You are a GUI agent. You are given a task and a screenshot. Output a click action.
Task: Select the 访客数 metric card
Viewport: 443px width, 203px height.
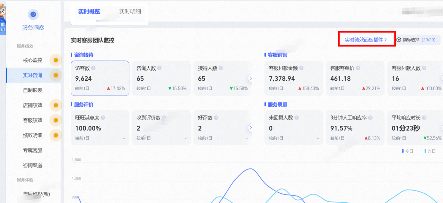tap(100, 78)
